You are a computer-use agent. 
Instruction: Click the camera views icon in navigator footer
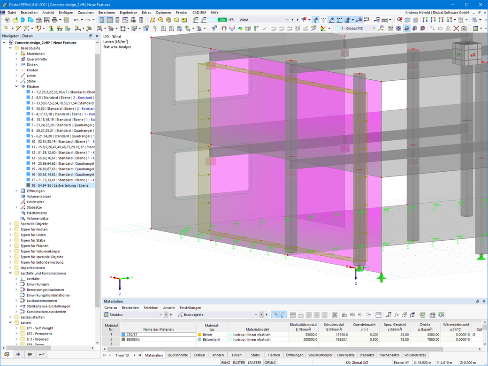[30, 354]
